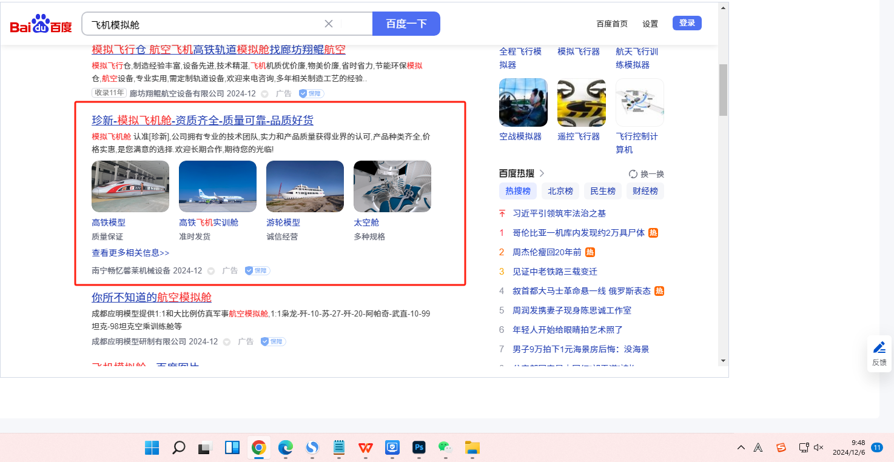
Task: Open Microsoft Edge from the taskbar
Action: click(x=286, y=448)
